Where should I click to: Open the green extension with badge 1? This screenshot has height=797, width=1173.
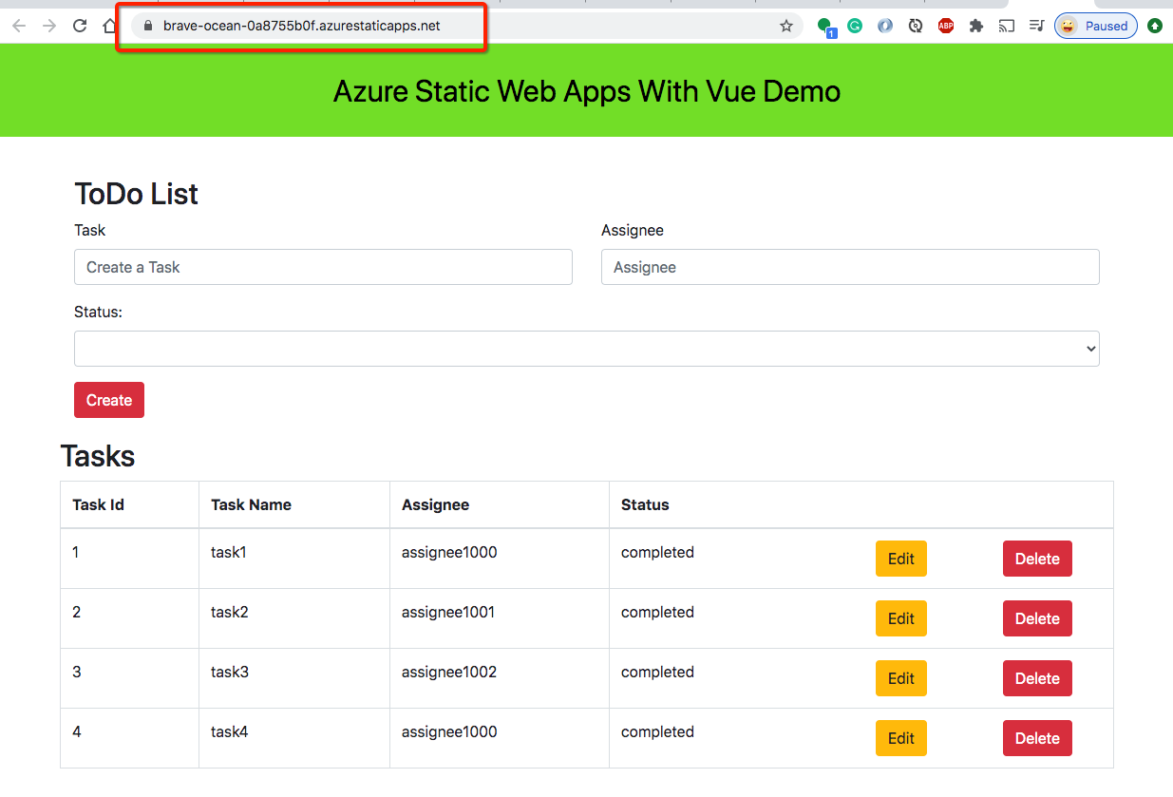(x=825, y=27)
